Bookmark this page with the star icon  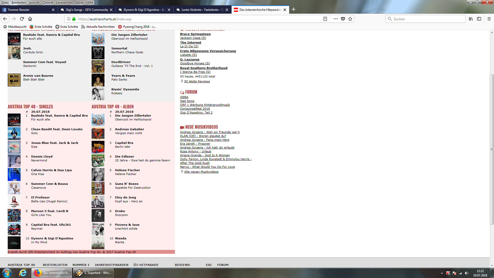pyautogui.click(x=350, y=19)
